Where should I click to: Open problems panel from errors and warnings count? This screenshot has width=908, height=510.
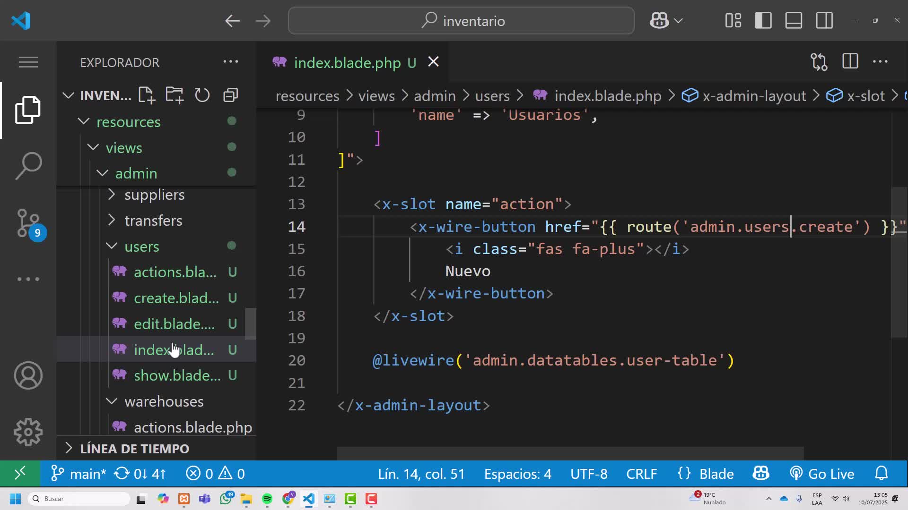tap(215, 474)
